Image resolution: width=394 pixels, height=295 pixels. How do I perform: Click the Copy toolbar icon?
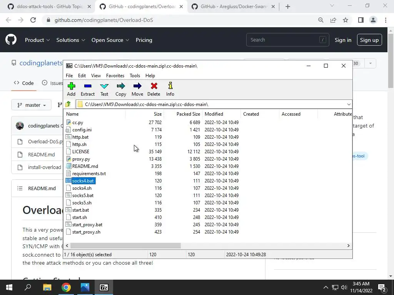(x=120, y=89)
